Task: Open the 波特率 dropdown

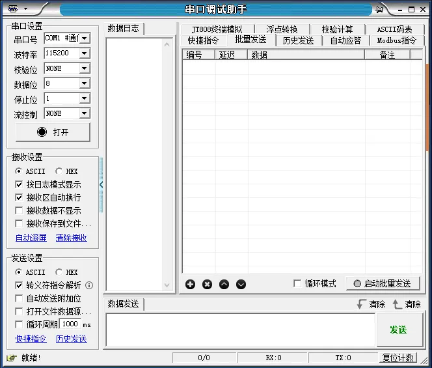Action: point(84,53)
